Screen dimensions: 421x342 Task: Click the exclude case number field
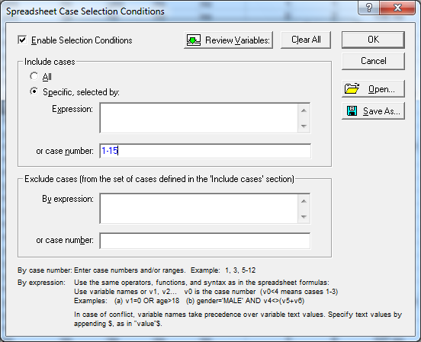205,241
